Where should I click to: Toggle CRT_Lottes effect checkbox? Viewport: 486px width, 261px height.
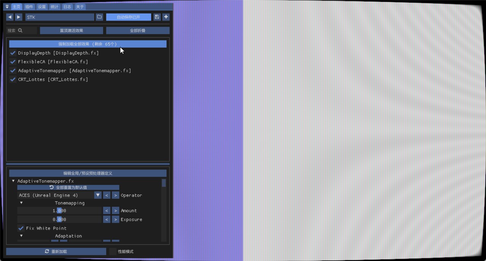(x=13, y=80)
